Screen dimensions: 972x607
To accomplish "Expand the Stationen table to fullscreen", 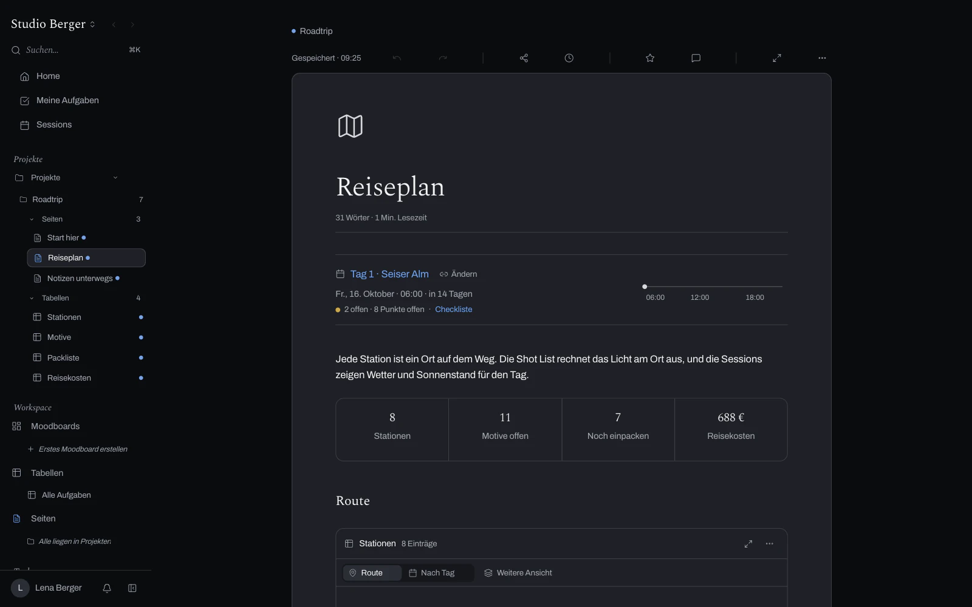I will tap(748, 544).
